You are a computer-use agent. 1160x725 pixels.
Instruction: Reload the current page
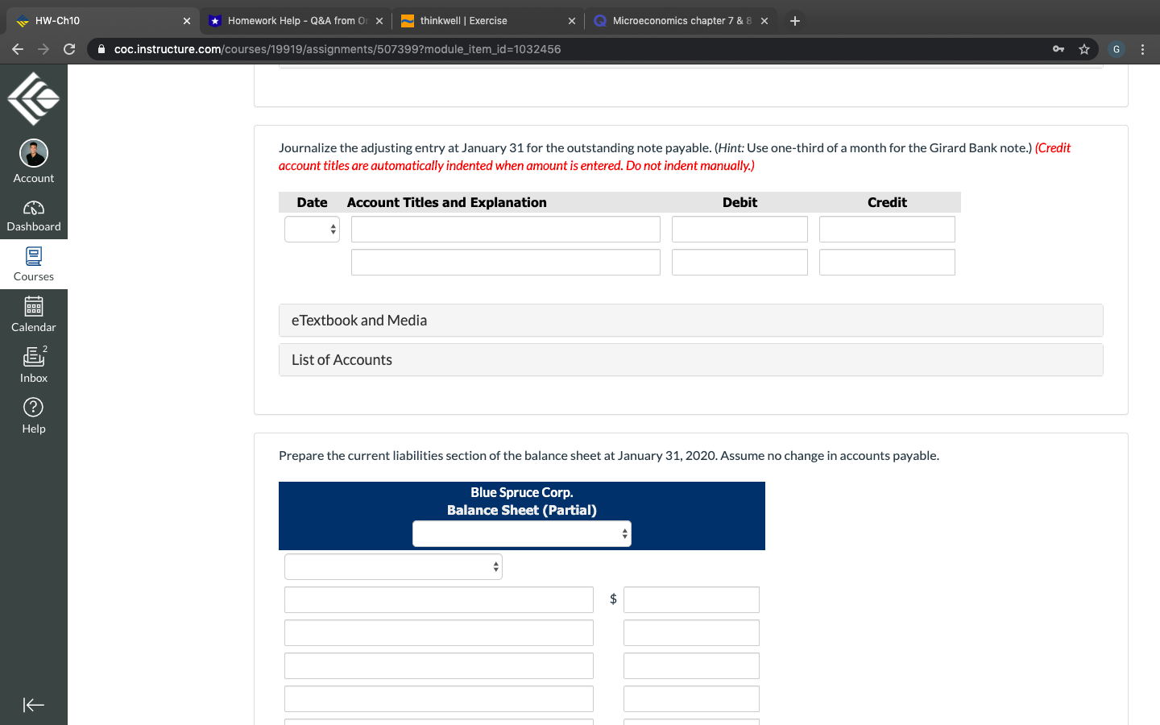coord(69,49)
